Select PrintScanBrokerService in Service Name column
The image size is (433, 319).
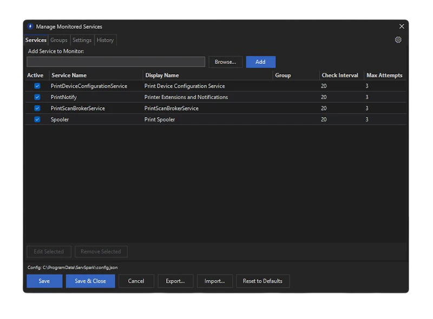(x=77, y=108)
